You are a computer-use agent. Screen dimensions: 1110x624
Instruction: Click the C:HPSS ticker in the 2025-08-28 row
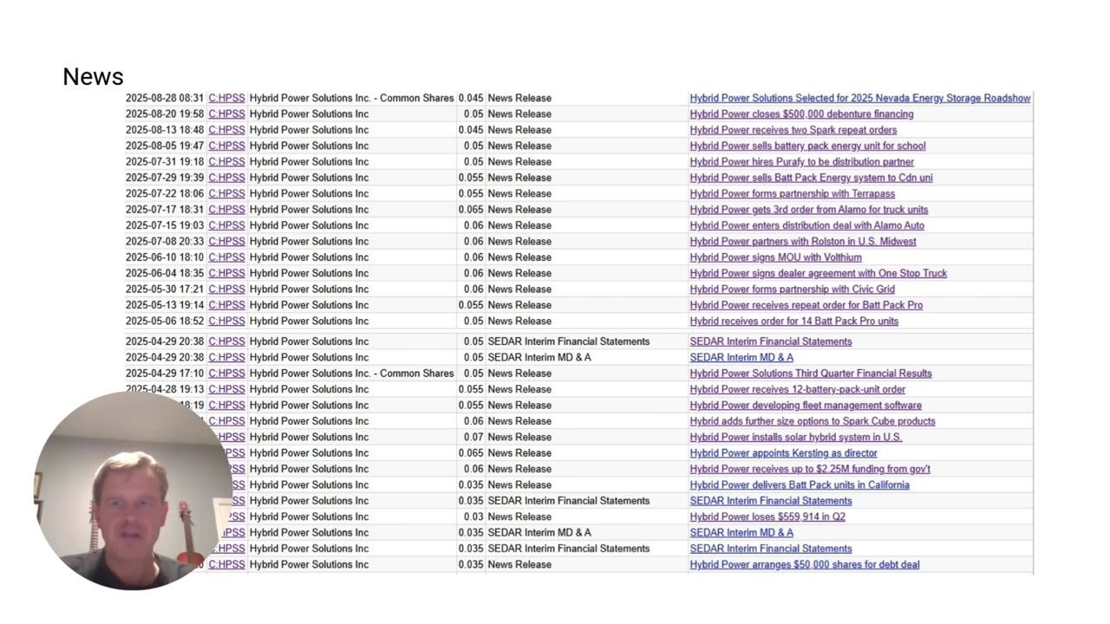(226, 98)
